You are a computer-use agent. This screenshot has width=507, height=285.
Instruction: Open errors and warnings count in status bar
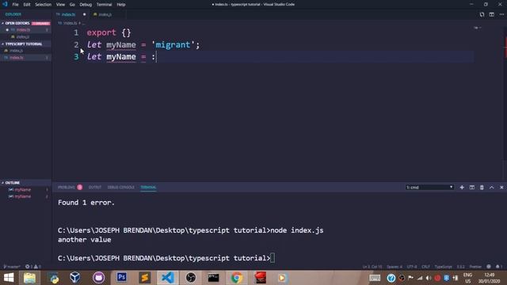point(33,267)
